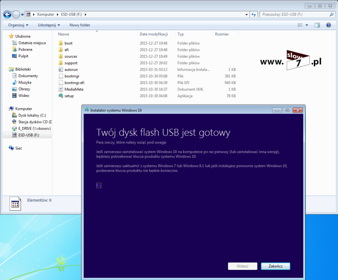This screenshot has width=338, height=280.
Task: Select the 940 KB size cell
Action: click(x=230, y=83)
